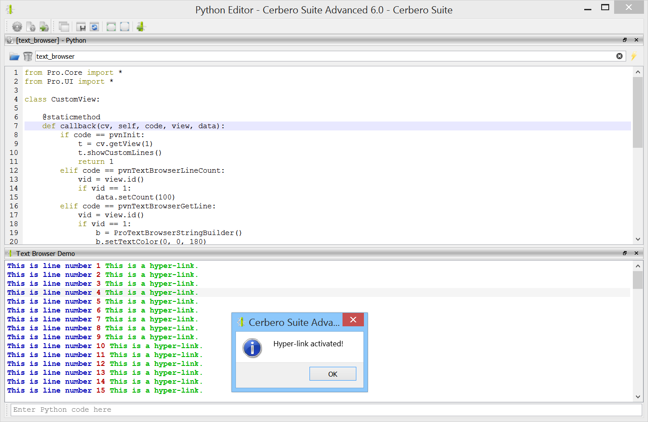This screenshot has height=422, width=648.
Task: Click code line 'from Pro.UI import *'
Action: point(69,81)
